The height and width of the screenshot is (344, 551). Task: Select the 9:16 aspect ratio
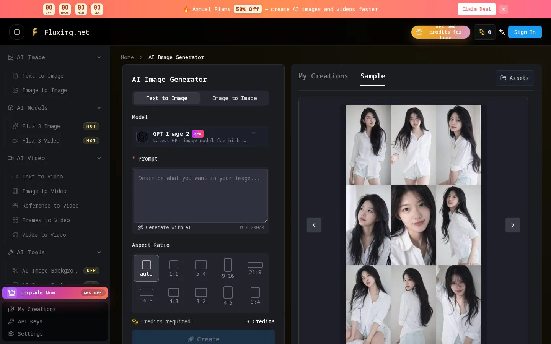(228, 268)
